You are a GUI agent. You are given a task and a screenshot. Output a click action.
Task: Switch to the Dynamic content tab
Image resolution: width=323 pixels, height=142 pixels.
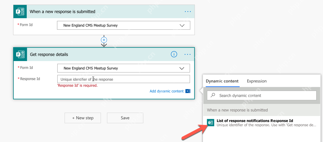point(222,81)
